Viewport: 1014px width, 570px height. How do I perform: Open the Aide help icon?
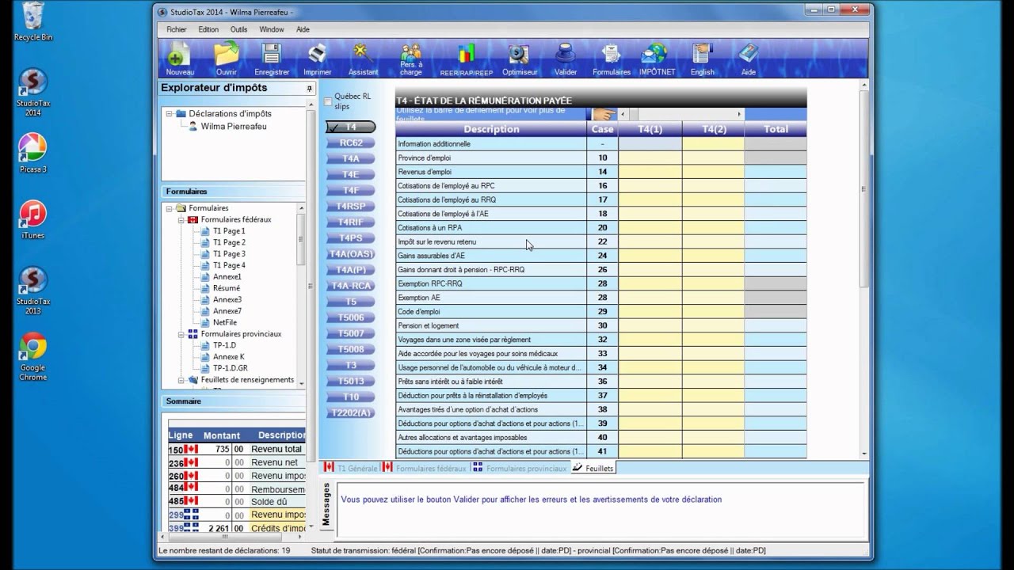(x=748, y=59)
